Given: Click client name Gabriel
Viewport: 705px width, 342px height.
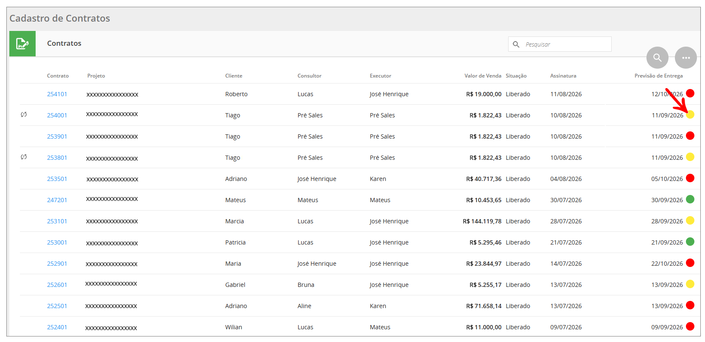Looking at the screenshot, I should [235, 285].
